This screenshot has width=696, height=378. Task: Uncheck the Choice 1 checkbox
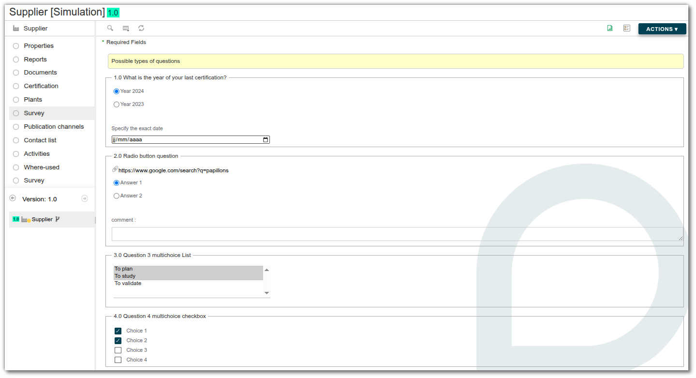pyautogui.click(x=118, y=331)
